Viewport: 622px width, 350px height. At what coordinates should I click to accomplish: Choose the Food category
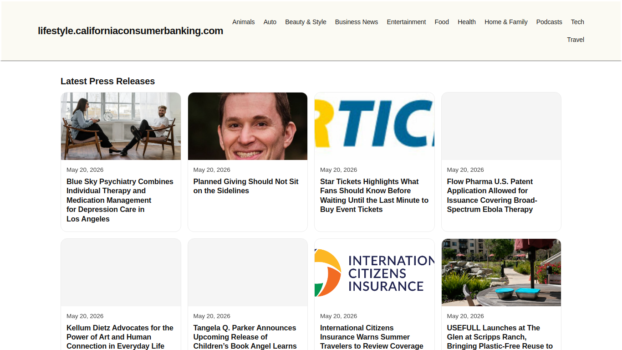click(x=442, y=22)
